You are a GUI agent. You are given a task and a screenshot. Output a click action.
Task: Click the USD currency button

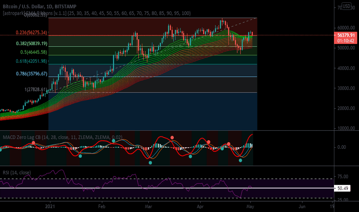[346, 6]
